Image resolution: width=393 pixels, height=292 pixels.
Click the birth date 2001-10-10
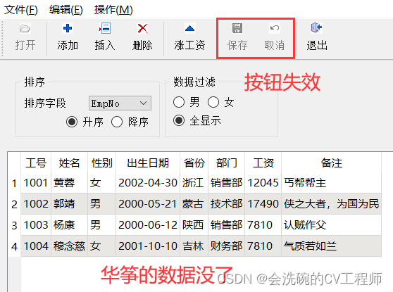(x=148, y=246)
